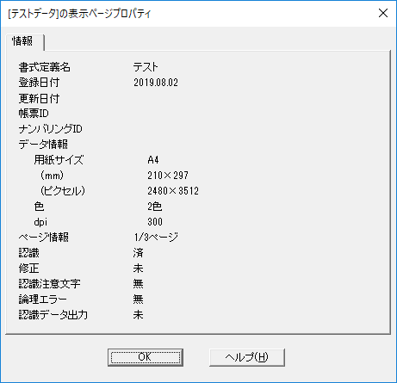Image resolution: width=397 pixels, height=383 pixels.
Task: Click the テスト format name value
Action: coord(146,67)
